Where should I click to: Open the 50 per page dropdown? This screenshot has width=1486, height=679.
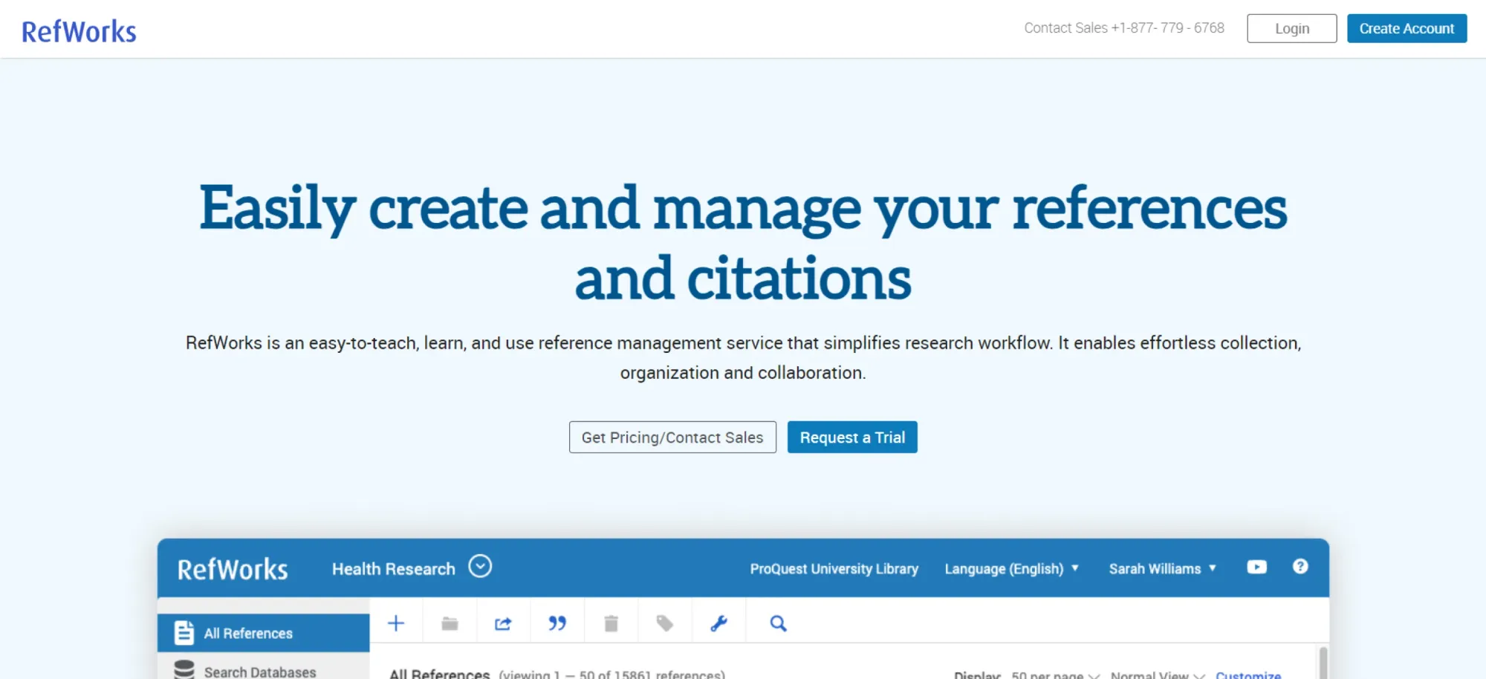(1055, 675)
